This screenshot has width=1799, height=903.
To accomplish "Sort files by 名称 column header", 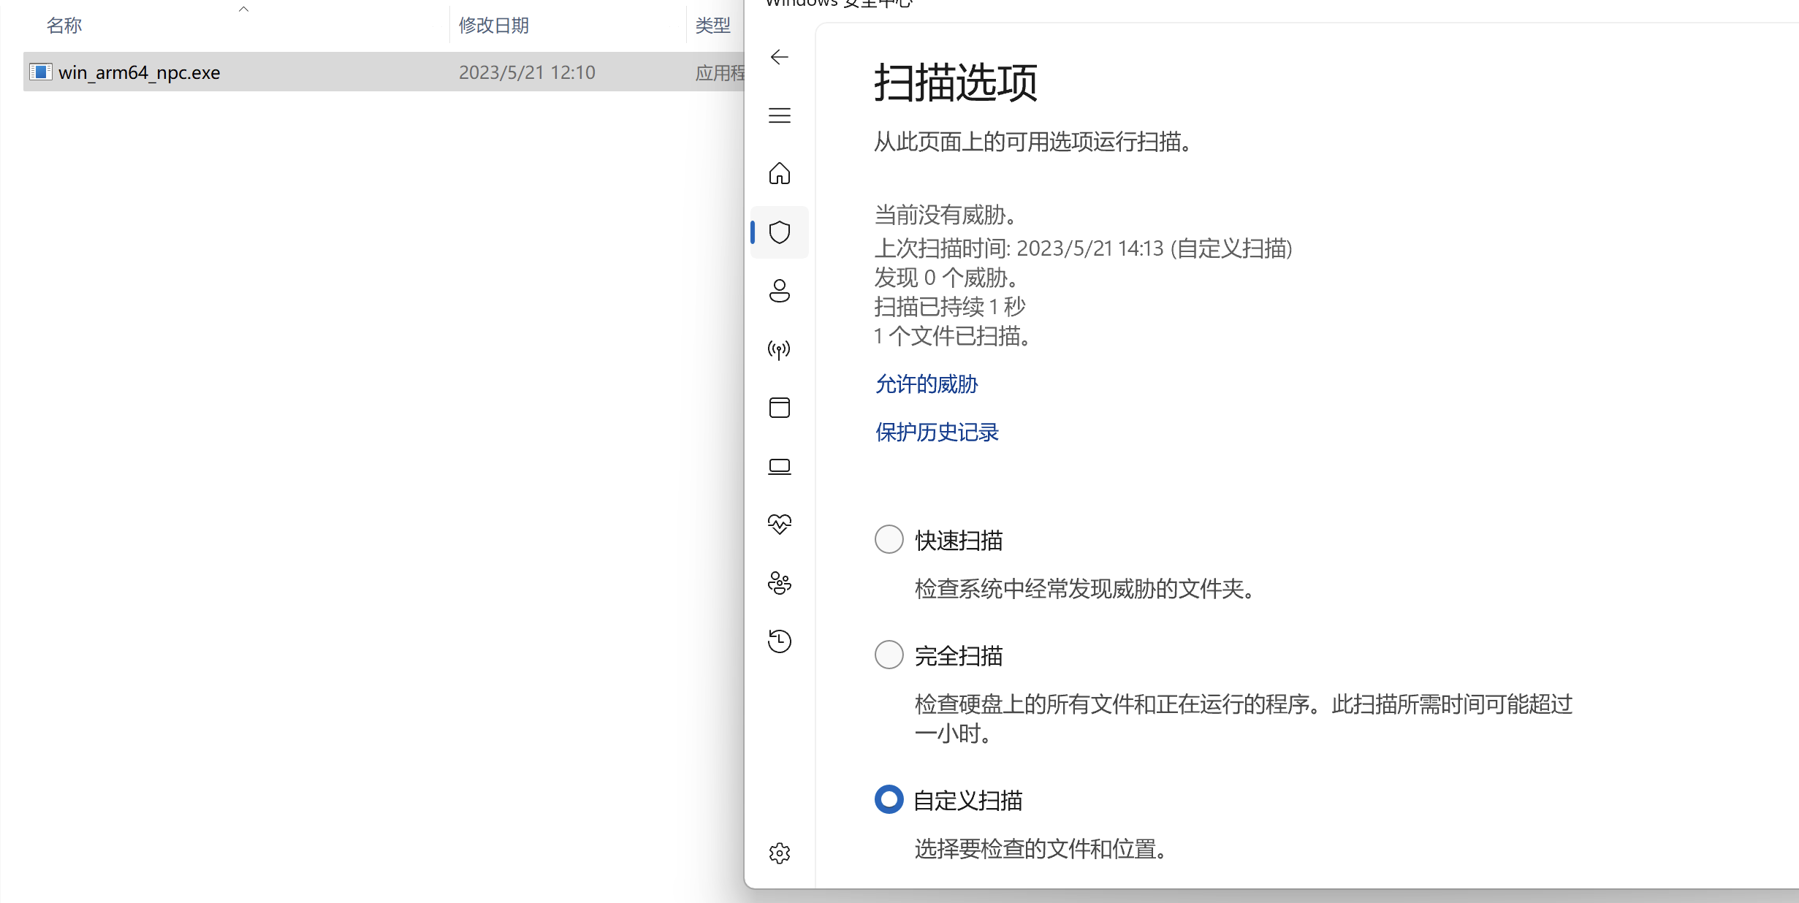I will [64, 26].
